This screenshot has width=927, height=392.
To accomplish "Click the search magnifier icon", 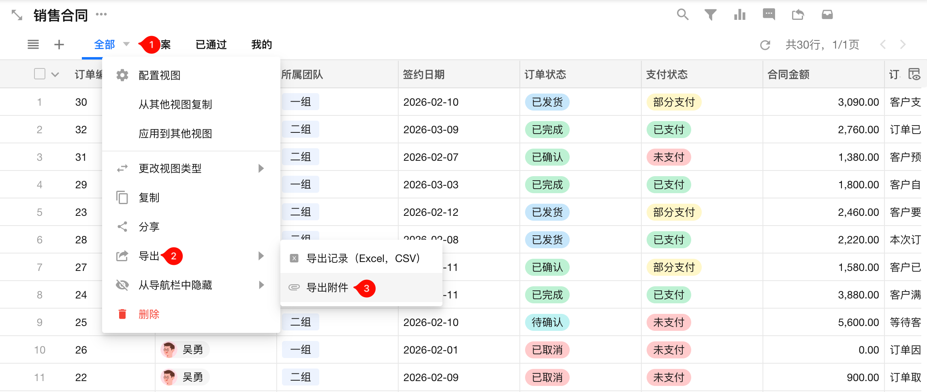I will coord(682,15).
